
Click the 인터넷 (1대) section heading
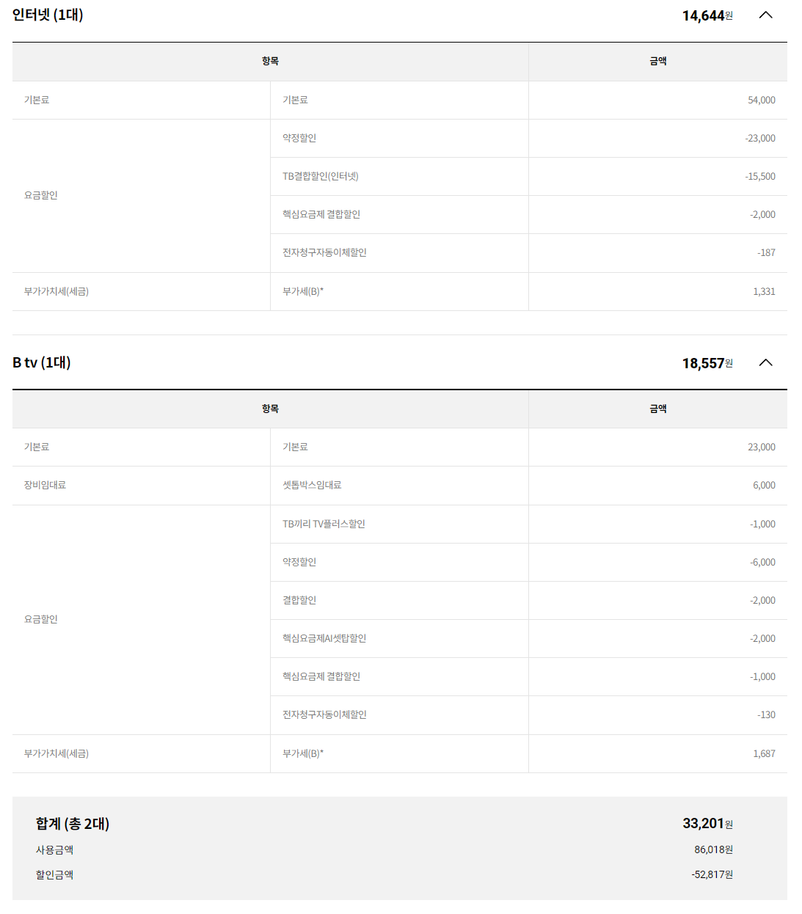[48, 15]
